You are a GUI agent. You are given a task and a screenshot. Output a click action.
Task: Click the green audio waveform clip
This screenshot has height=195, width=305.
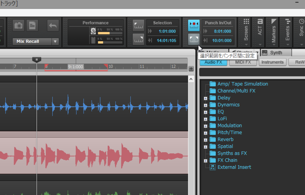click(94, 188)
